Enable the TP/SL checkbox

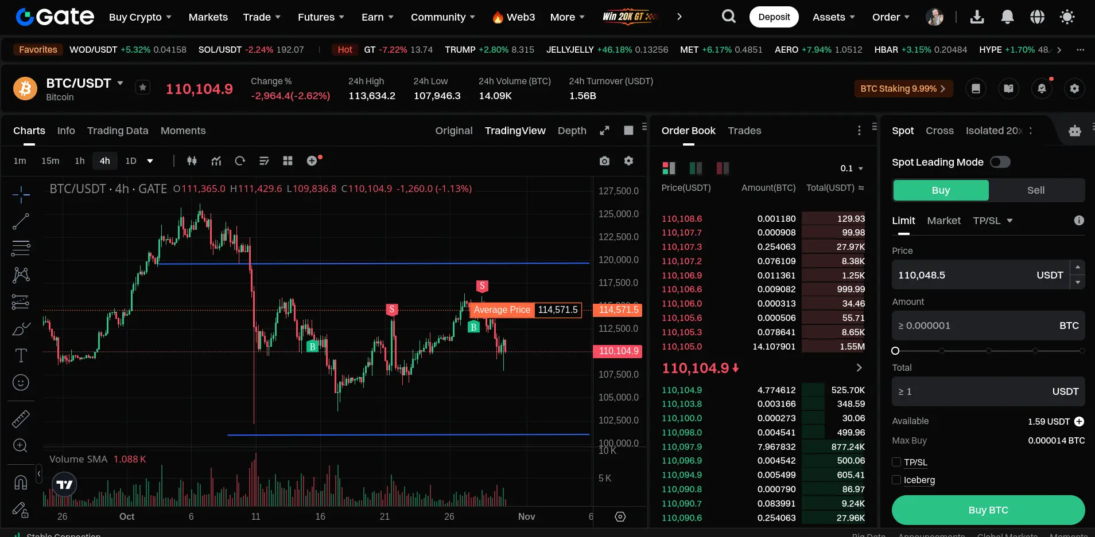pyautogui.click(x=896, y=462)
